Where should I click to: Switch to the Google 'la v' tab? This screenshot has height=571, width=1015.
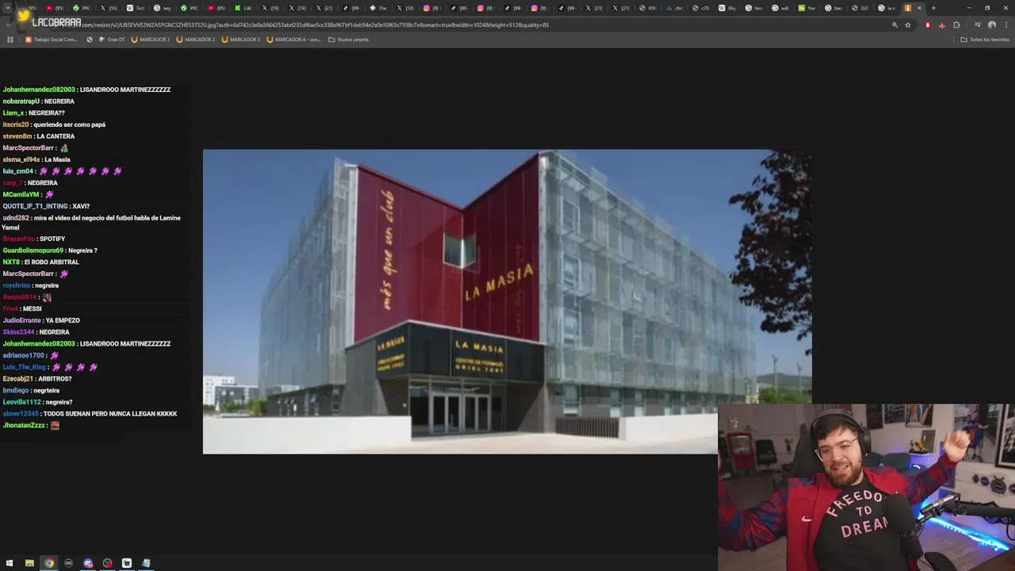click(888, 8)
